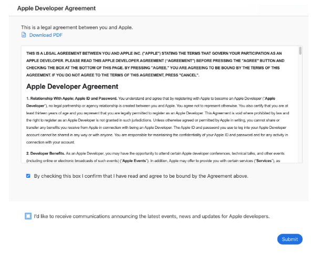322x254 pixels.
Task: Click the large 'Apple Developer Agreement' heading in document
Action: (72, 86)
